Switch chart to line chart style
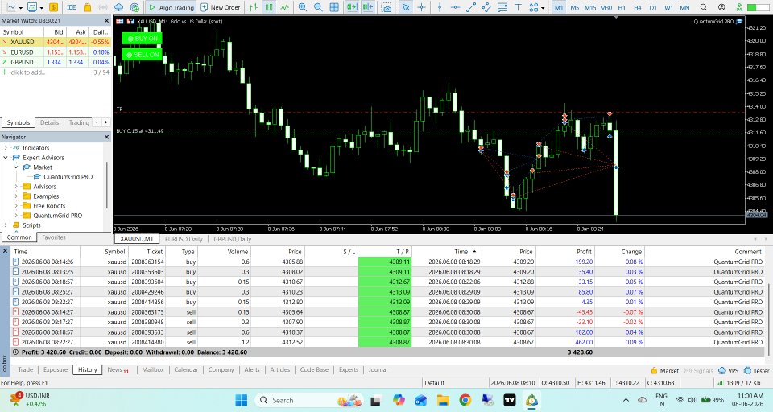 coord(285,7)
